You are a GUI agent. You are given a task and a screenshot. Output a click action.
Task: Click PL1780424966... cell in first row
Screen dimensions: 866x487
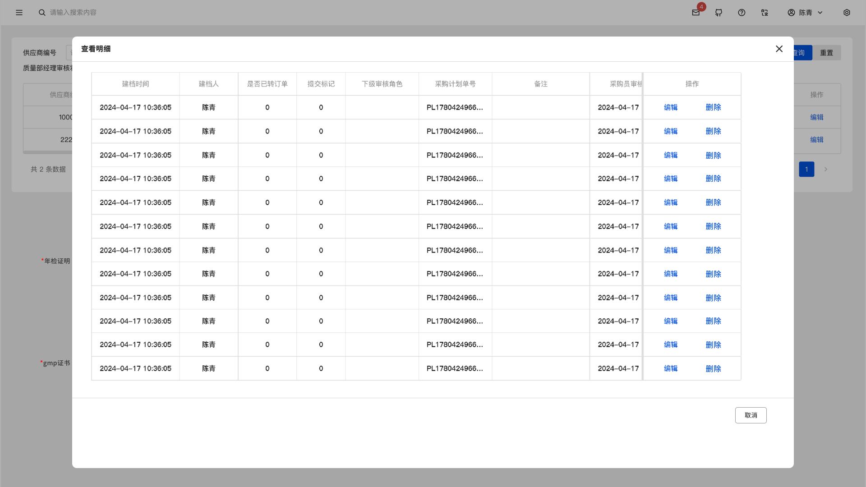[455, 107]
